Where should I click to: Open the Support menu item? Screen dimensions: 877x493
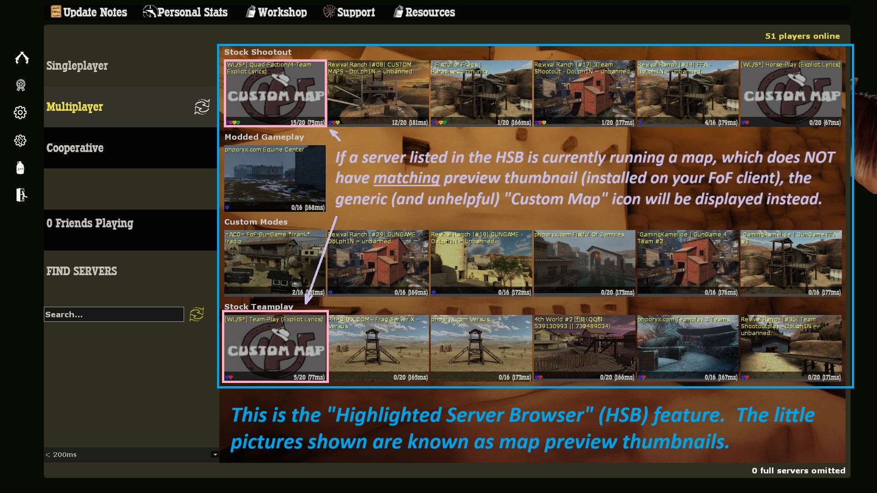[349, 12]
